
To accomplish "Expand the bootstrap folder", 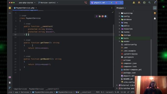I will (x=119, y=13).
